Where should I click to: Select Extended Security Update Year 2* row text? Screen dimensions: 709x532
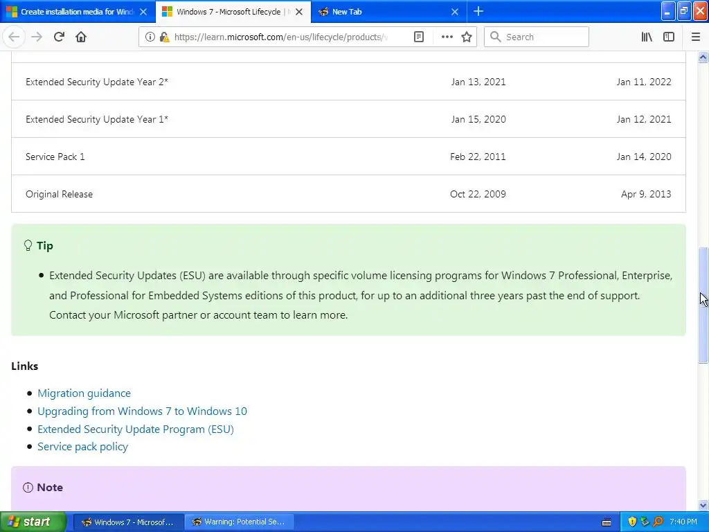pos(97,82)
